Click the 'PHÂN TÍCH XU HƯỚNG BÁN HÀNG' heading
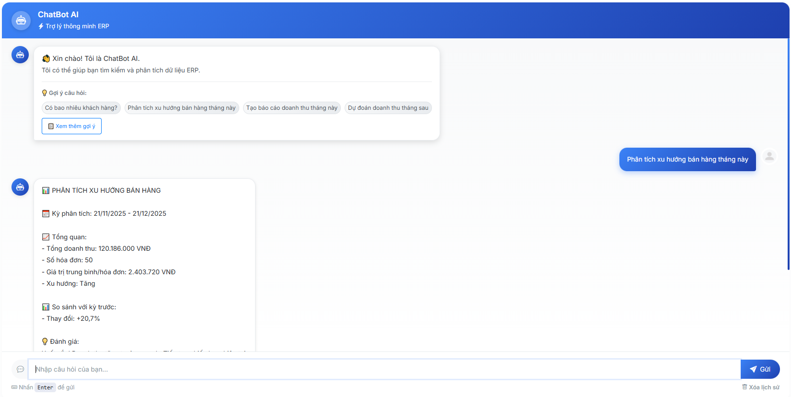Image resolution: width=791 pixels, height=397 pixels. [106, 190]
